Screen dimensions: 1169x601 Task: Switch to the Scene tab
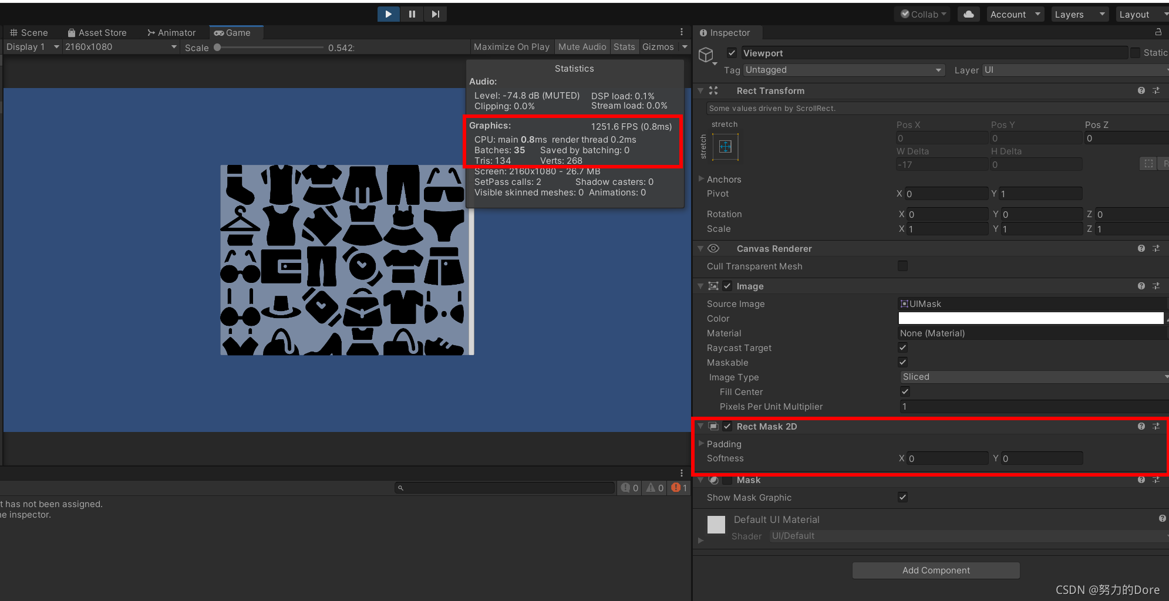tap(29, 32)
